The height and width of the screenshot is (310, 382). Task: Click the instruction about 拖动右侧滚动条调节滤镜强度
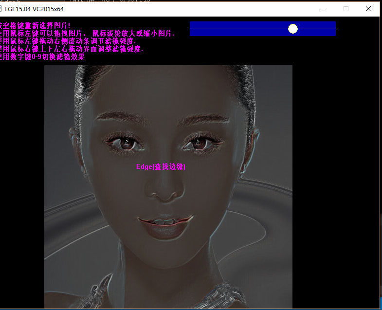click(68, 41)
